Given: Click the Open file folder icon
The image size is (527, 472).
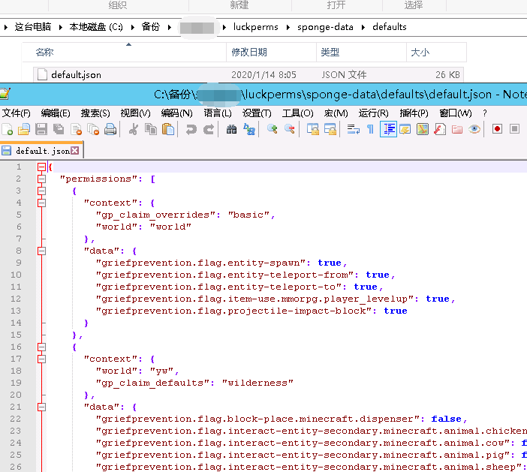Looking at the screenshot, I should coord(24,129).
